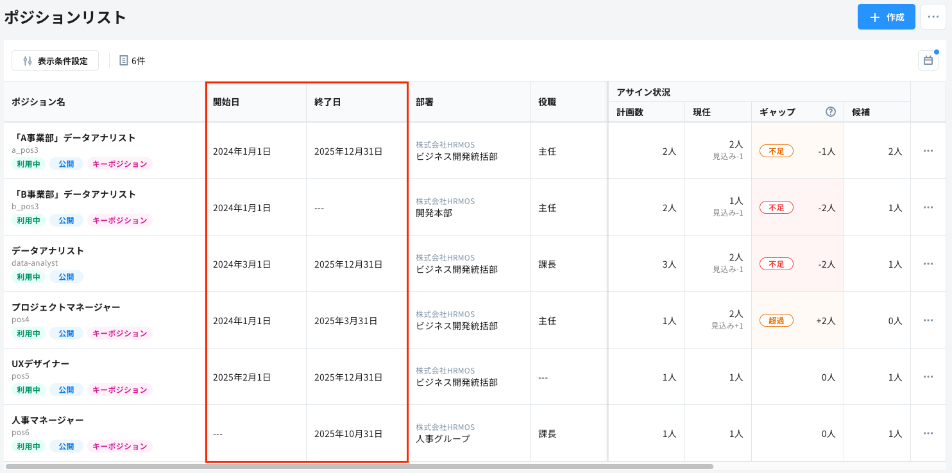The width and height of the screenshot is (952, 473).
Task: Click the document icon next to 6件
Action: pos(124,60)
